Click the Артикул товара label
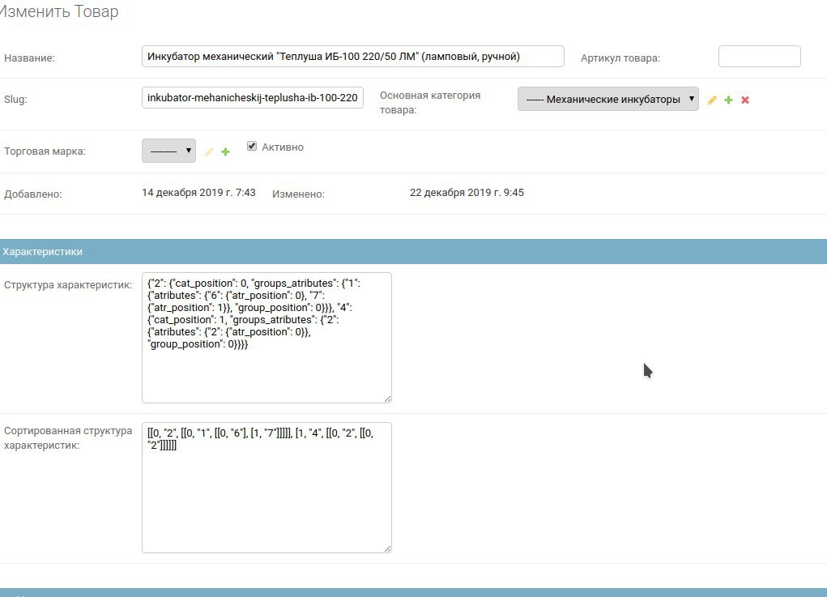Image resolution: width=827 pixels, height=597 pixels. [x=620, y=58]
